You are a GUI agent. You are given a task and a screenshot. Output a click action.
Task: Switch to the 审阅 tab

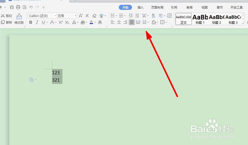[x=189, y=7]
